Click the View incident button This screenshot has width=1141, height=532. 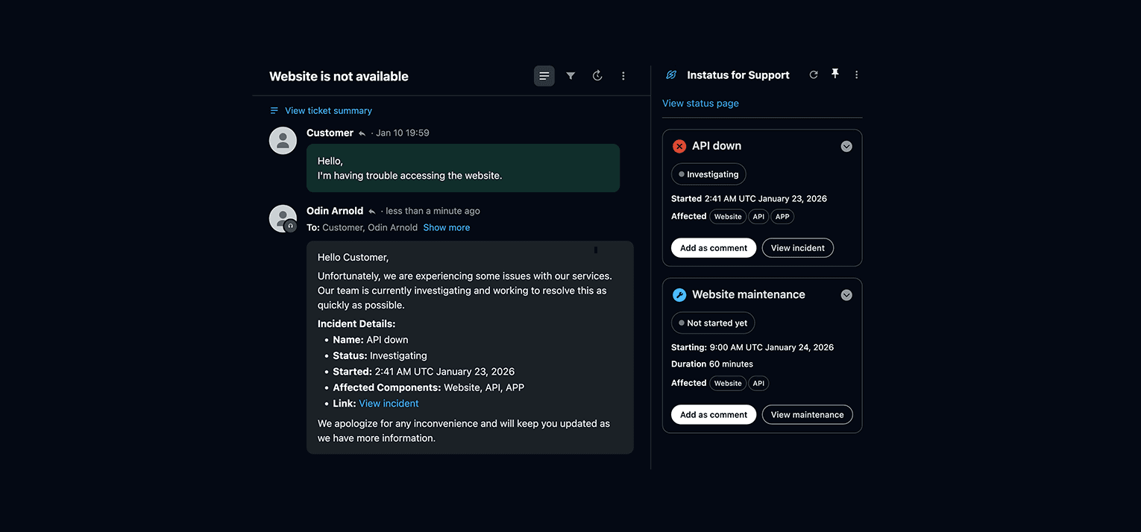click(x=798, y=248)
